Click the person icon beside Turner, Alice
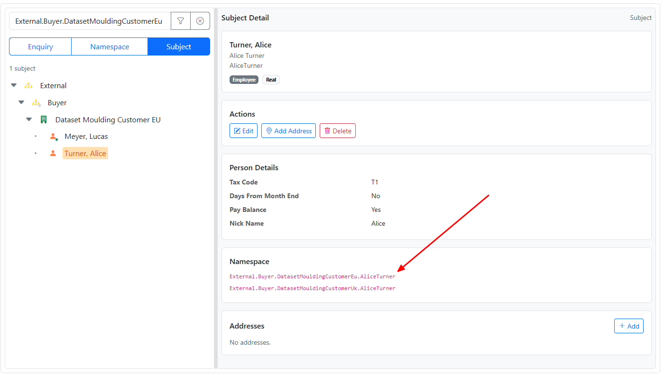 tap(53, 154)
